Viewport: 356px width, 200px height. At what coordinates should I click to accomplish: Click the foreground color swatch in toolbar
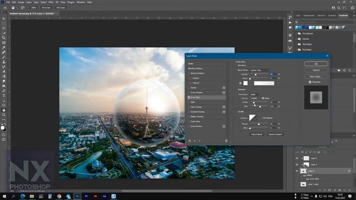pos(2,128)
